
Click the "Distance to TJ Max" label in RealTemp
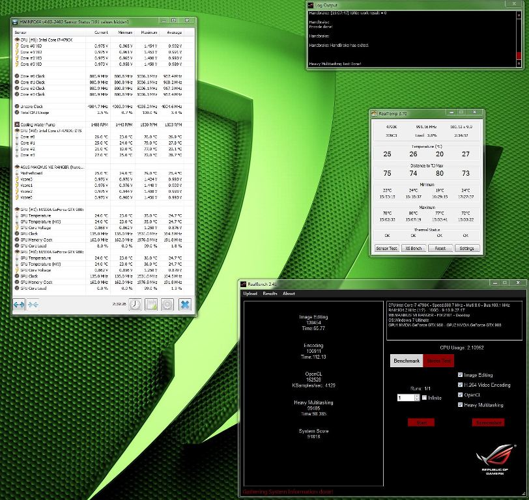tap(427, 166)
